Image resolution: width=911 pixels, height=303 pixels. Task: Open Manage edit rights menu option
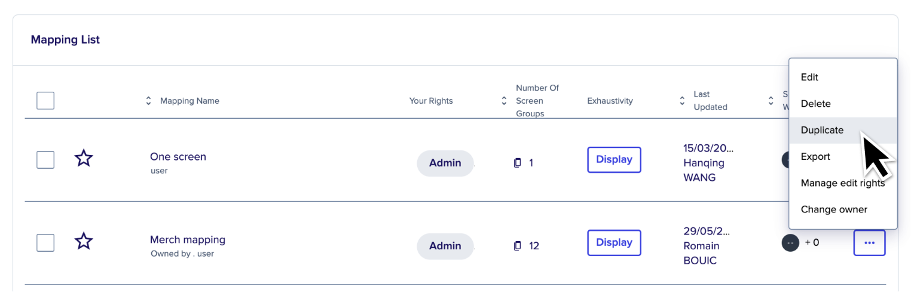(x=843, y=183)
